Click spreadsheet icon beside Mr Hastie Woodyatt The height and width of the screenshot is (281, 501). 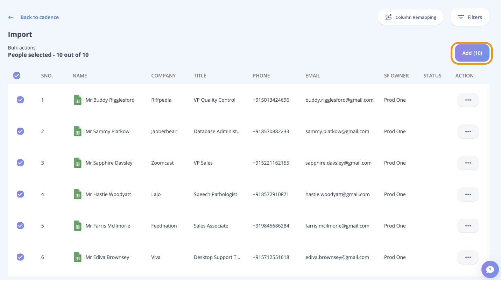pos(78,194)
